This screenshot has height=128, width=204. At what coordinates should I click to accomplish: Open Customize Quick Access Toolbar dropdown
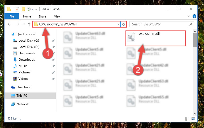[x=36, y=9]
